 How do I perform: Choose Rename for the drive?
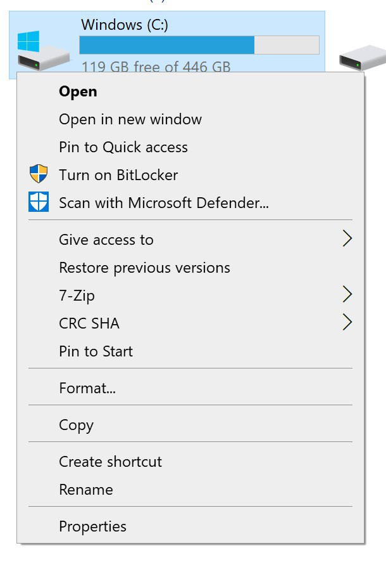[x=86, y=490]
